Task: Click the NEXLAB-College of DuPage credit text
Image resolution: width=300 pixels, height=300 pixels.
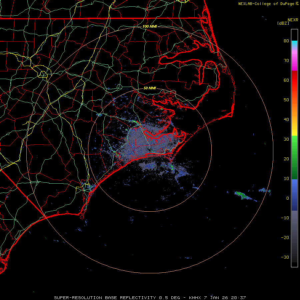Action: coord(266,4)
